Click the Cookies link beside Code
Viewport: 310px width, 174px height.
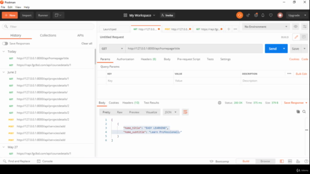coord(294,59)
